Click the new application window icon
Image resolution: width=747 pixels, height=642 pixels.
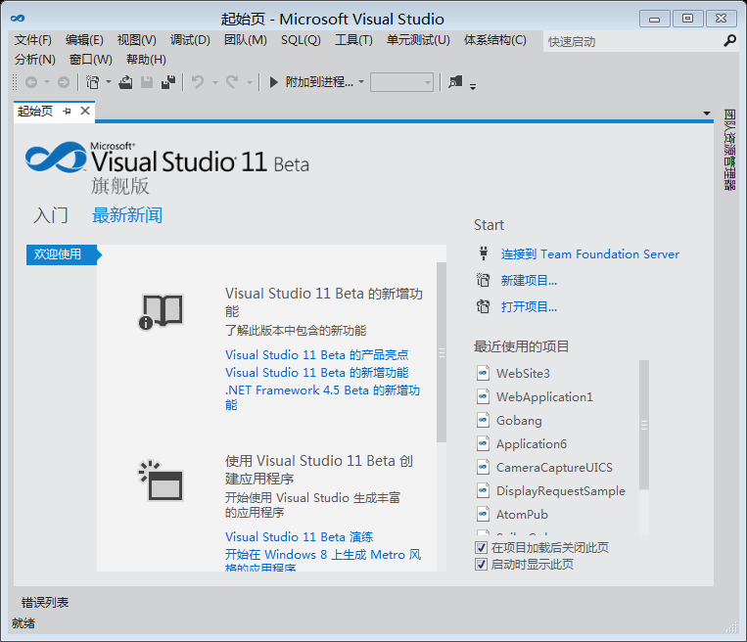(161, 481)
